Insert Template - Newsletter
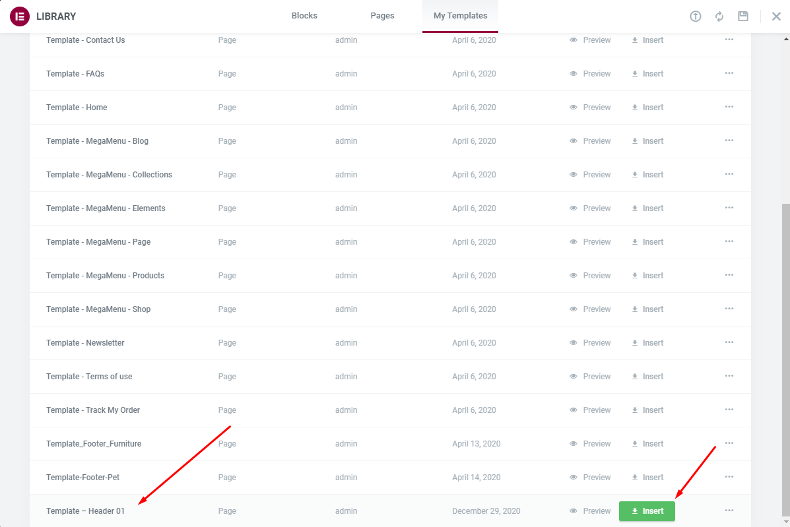This screenshot has height=527, width=790. (x=647, y=343)
